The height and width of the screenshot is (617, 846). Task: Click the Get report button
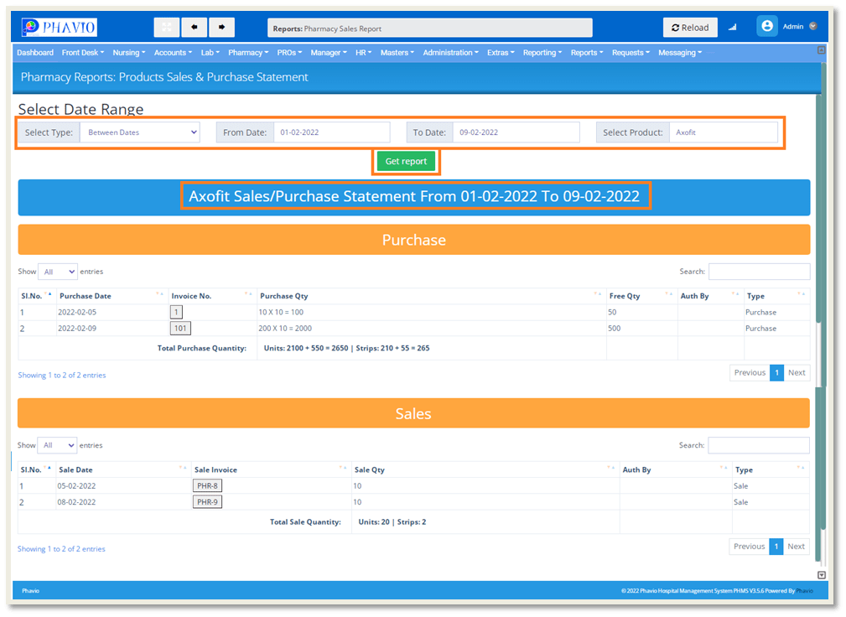(406, 161)
